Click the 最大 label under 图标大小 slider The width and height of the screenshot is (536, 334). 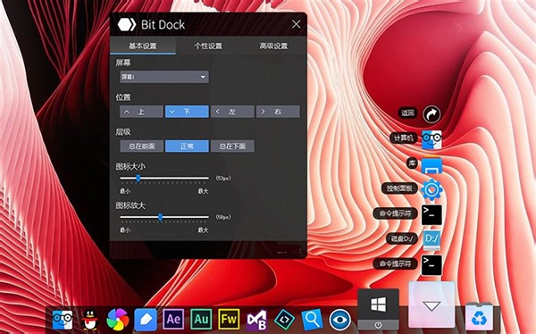click(203, 191)
